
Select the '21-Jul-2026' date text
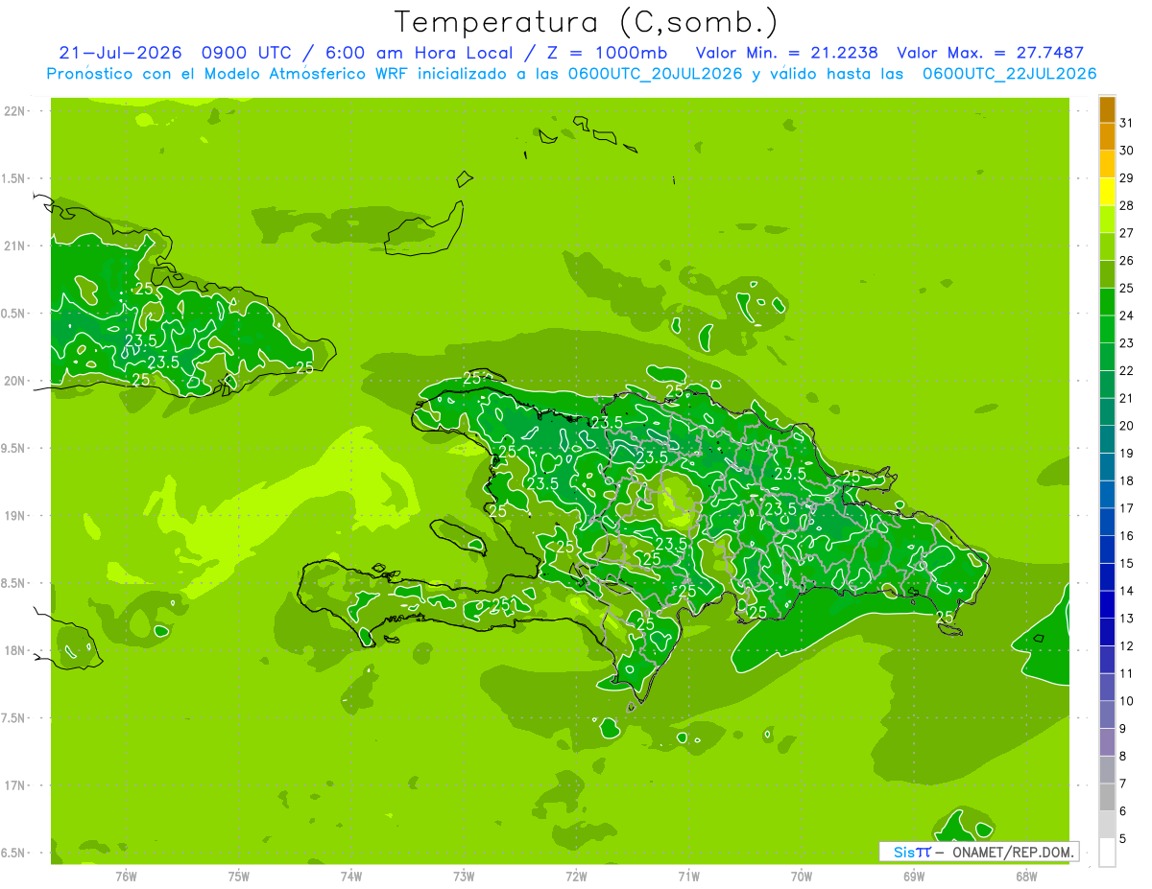[x=120, y=53]
